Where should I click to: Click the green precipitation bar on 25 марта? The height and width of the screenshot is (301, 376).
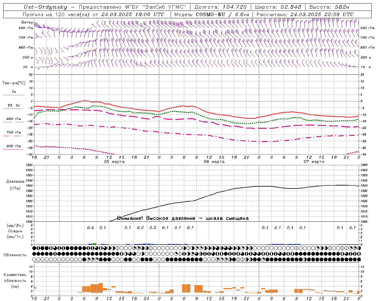point(94,244)
